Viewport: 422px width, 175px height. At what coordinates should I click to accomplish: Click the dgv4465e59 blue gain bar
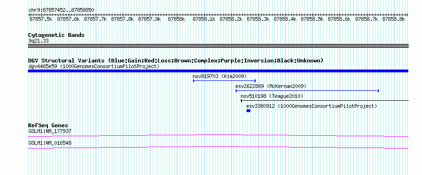click(x=218, y=71)
